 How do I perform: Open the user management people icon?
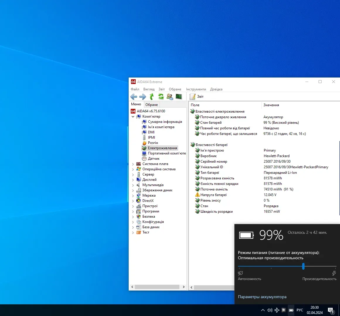tap(170, 97)
